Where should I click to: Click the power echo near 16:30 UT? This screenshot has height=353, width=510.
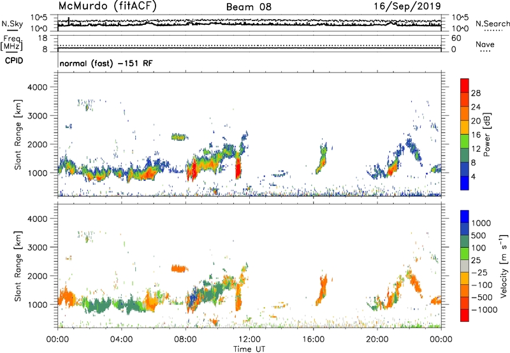(322, 159)
